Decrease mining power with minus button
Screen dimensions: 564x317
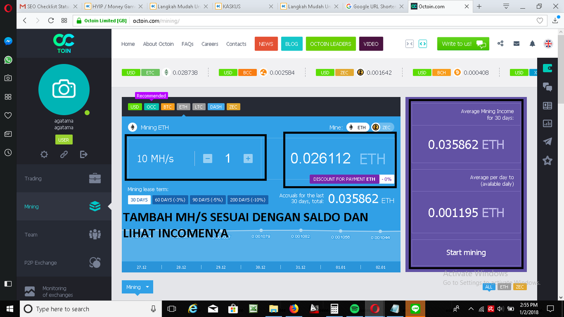(x=208, y=158)
